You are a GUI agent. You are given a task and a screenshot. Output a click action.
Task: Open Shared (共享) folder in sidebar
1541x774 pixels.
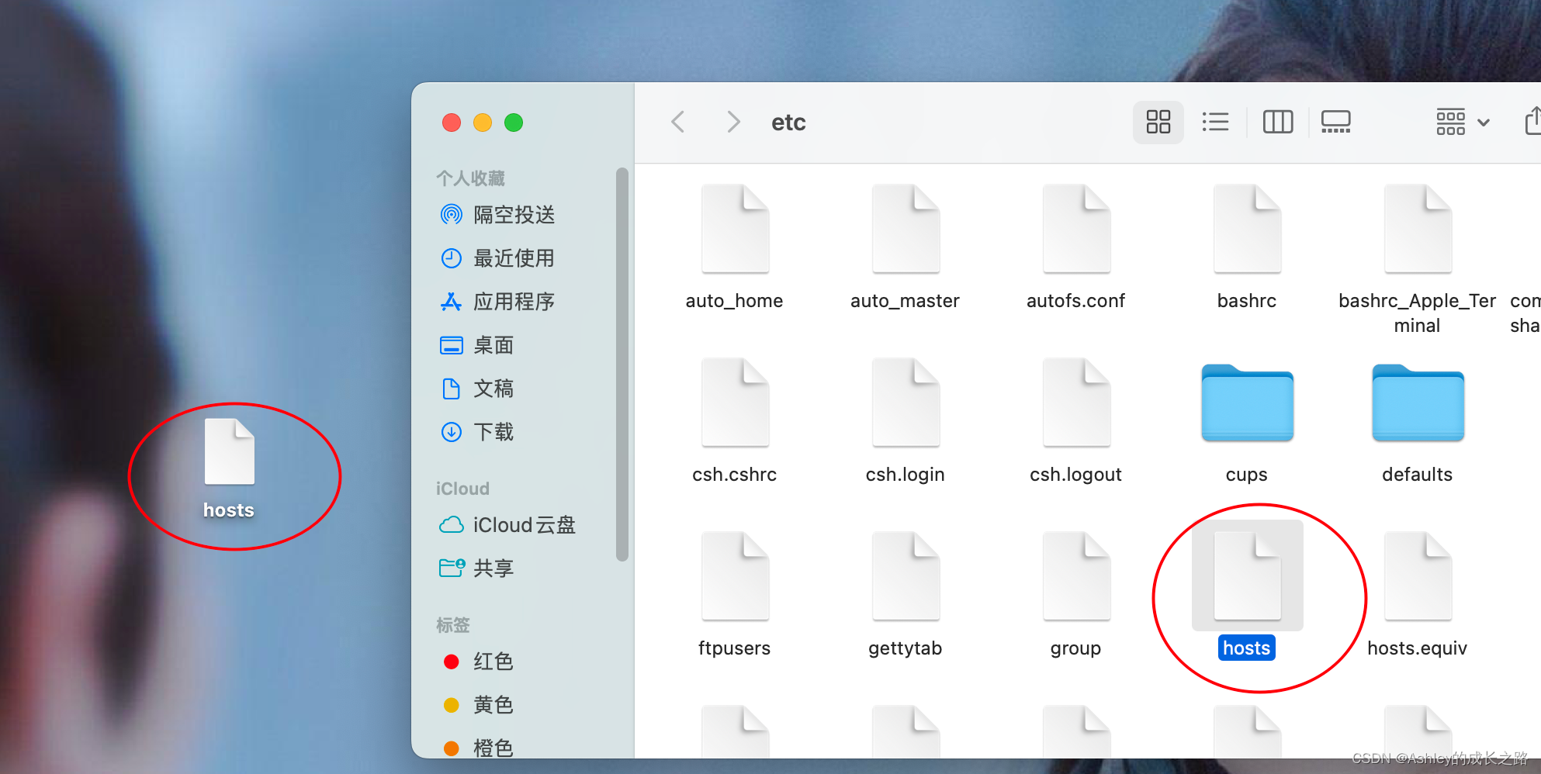[x=493, y=568]
